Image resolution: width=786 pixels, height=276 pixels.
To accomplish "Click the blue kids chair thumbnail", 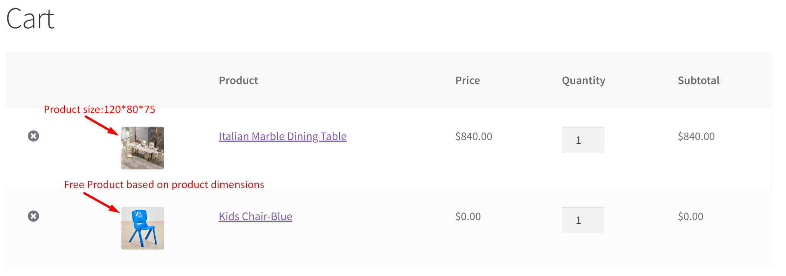I will click(x=142, y=228).
